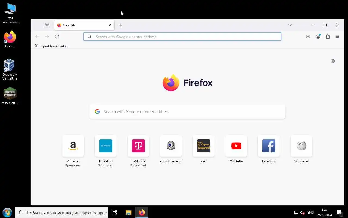This screenshot has width=348, height=218.
Task: Click the magnifier icon in address bar
Action: [89, 37]
